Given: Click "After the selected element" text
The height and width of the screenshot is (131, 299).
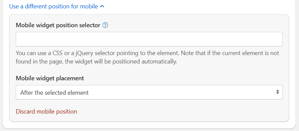Looking at the screenshot, I should click(x=55, y=93).
